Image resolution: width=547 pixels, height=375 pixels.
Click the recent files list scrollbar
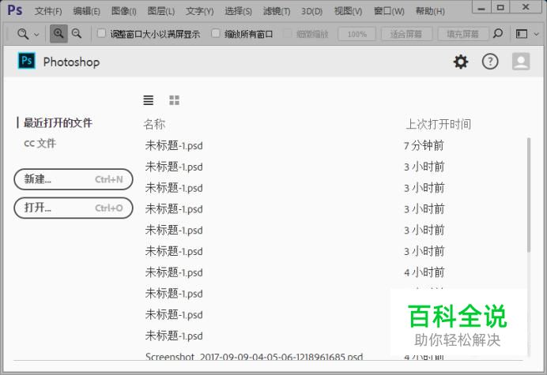pyautogui.click(x=529, y=194)
